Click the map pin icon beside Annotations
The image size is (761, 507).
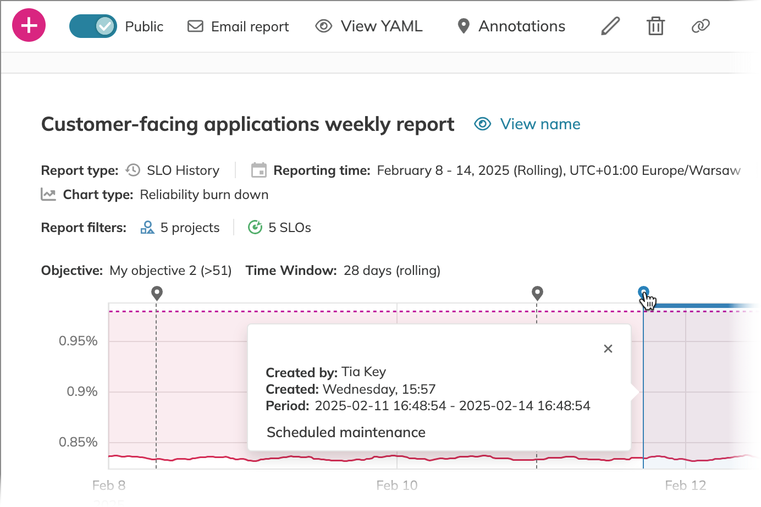tap(464, 26)
